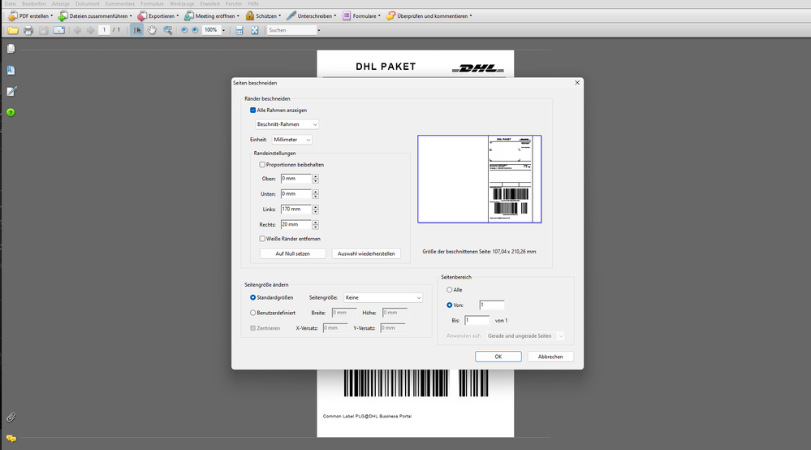Open the Seitengröße 'Keine' dropdown

(383, 298)
